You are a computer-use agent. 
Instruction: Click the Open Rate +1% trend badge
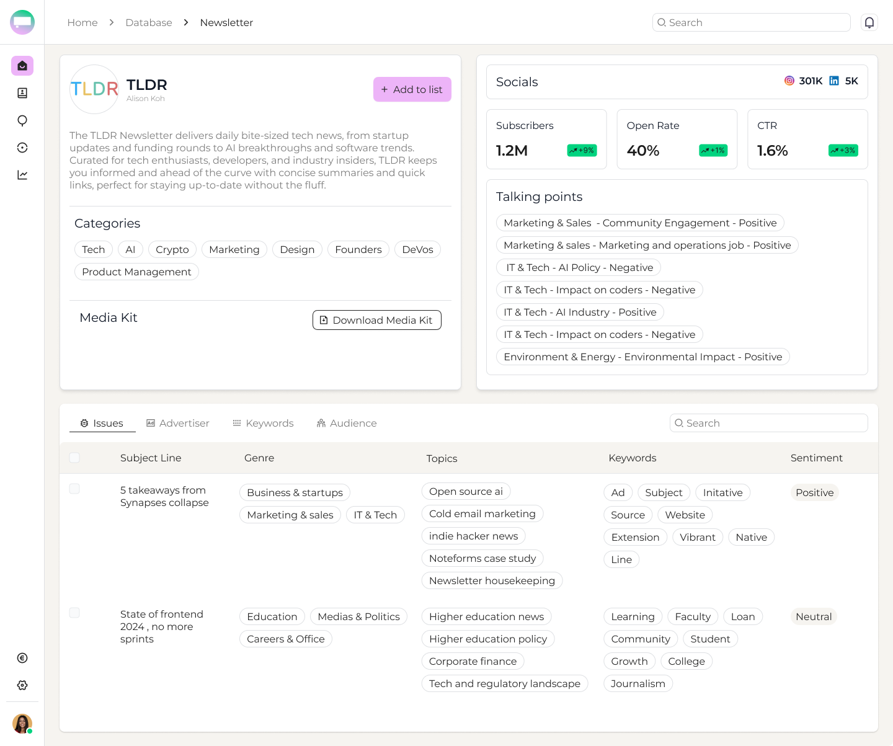click(x=713, y=150)
